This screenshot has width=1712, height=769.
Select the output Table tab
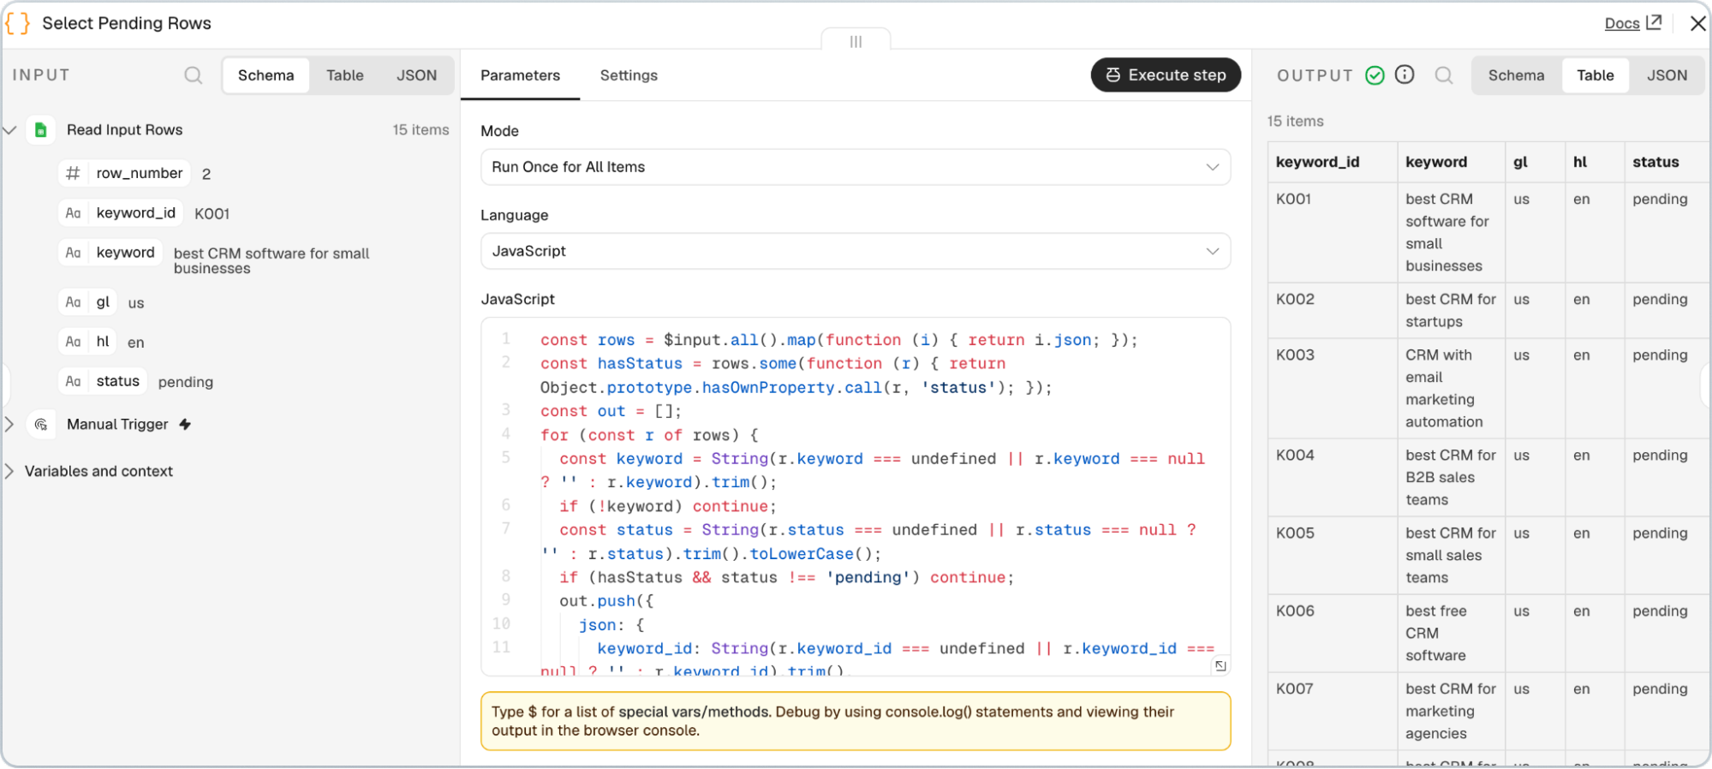(1595, 75)
